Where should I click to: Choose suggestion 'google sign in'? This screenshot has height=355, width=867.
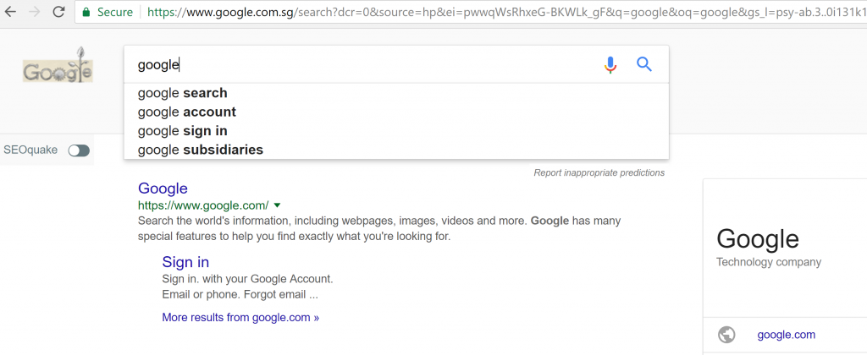[396, 131]
